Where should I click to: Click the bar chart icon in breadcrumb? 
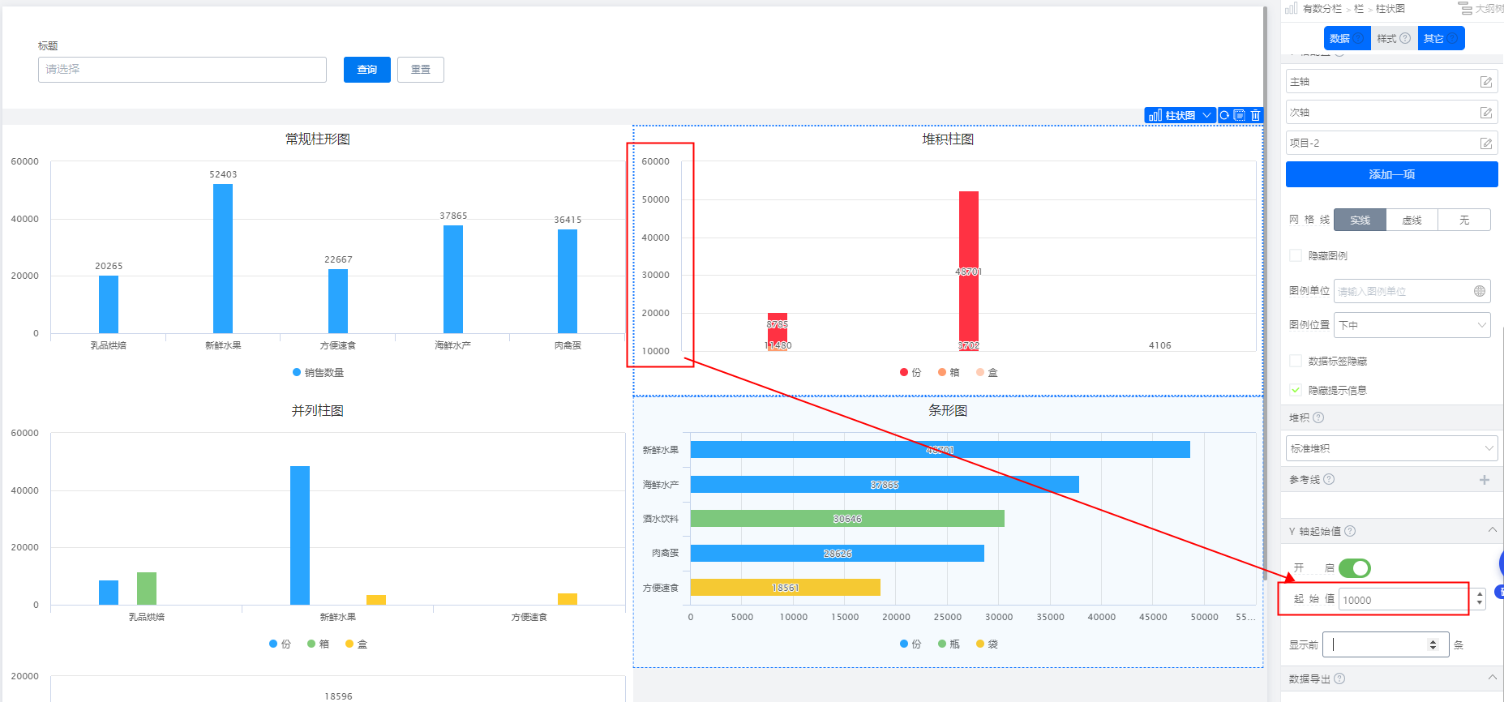[x=1292, y=8]
